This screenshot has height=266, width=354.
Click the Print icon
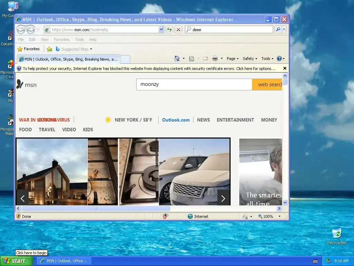(x=215, y=59)
